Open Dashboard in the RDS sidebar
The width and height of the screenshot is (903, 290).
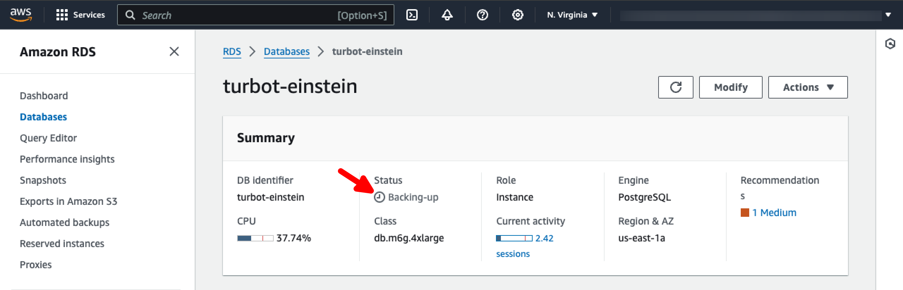pyautogui.click(x=44, y=96)
